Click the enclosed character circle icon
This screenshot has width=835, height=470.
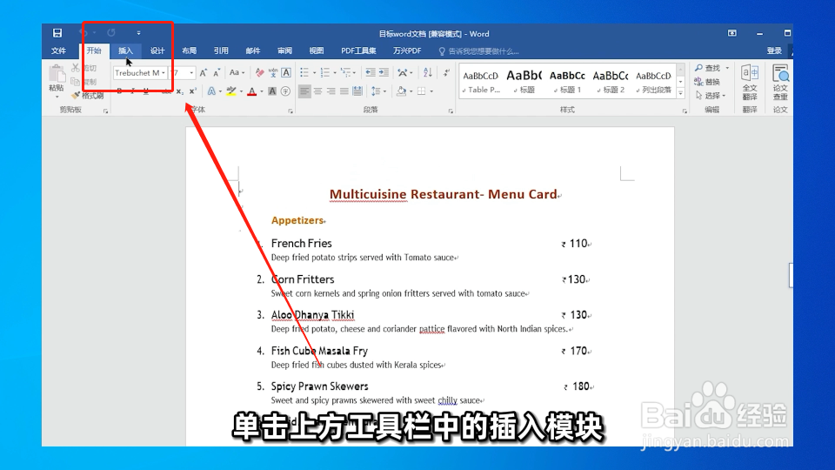(285, 91)
